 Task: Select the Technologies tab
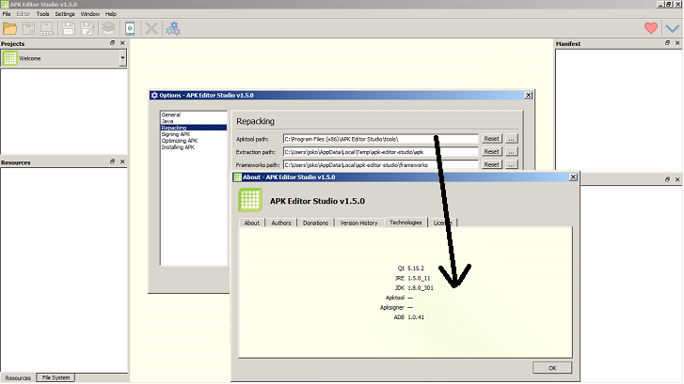point(406,222)
